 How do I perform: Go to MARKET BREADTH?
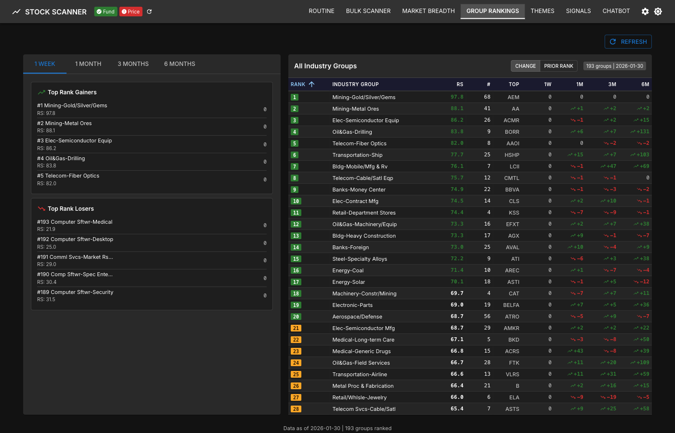click(429, 11)
